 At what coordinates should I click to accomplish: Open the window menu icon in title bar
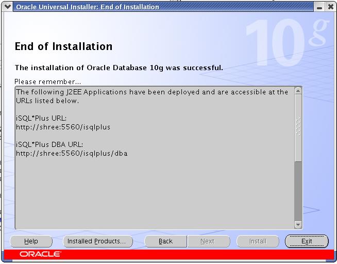coord(8,7)
